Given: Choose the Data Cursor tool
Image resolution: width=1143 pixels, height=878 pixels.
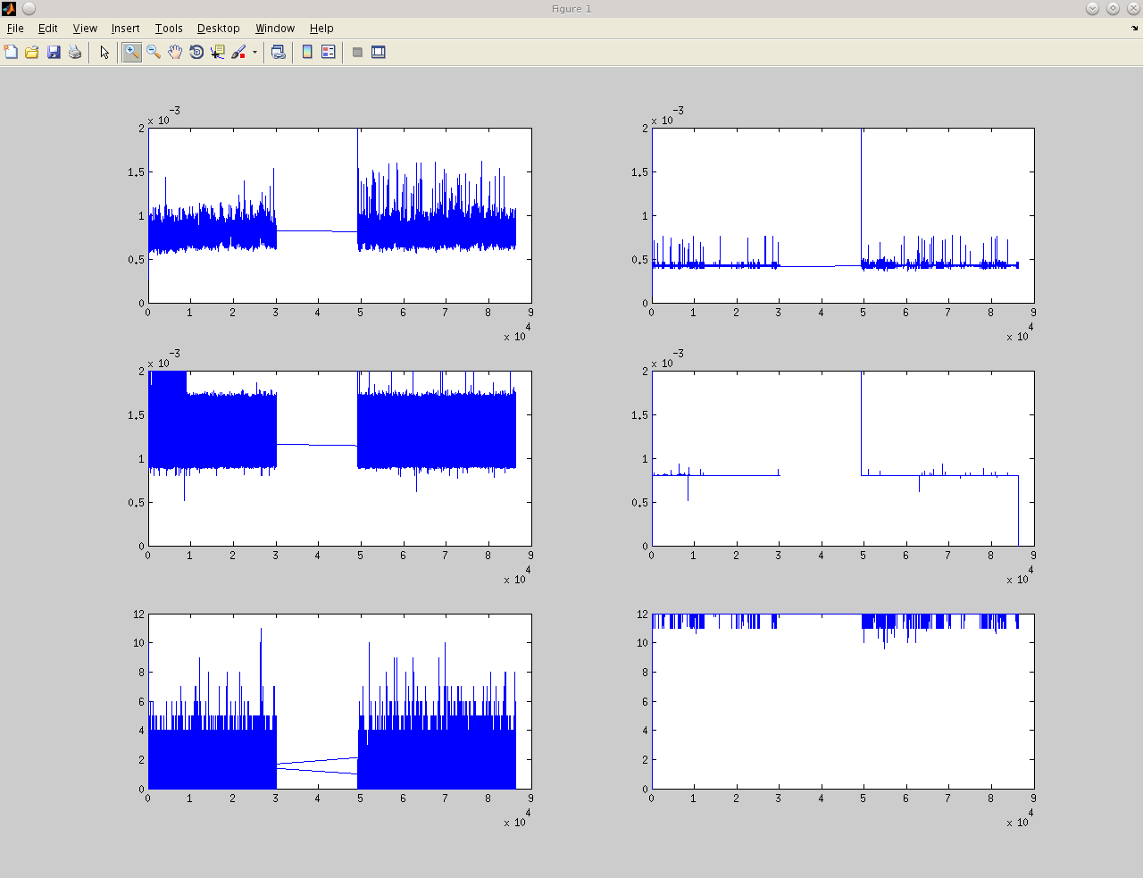Looking at the screenshot, I should 218,53.
